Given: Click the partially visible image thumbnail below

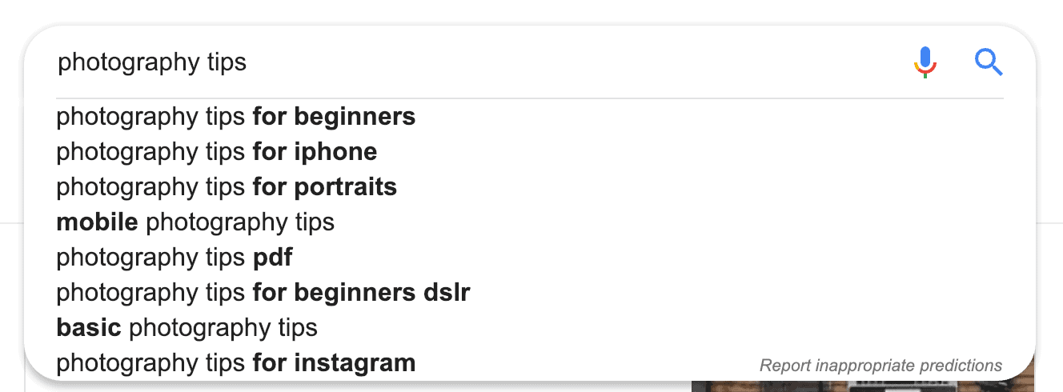Looking at the screenshot, I should (x=863, y=386).
